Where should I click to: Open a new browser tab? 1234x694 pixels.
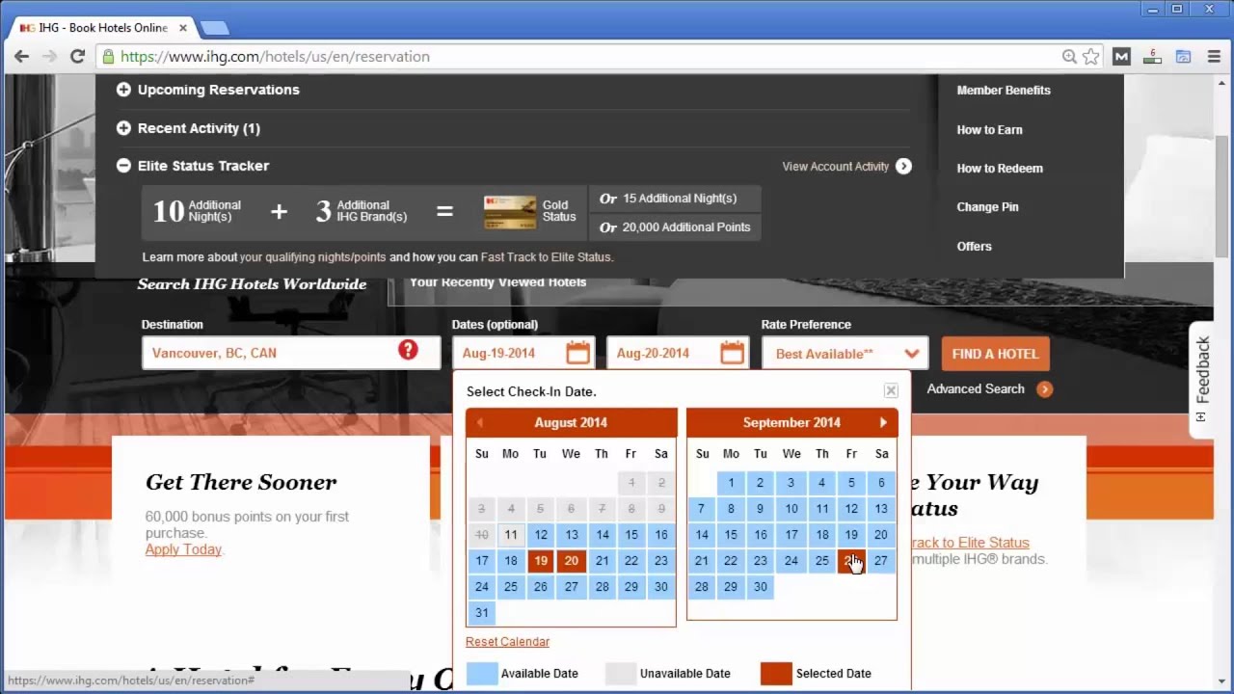[x=214, y=28]
